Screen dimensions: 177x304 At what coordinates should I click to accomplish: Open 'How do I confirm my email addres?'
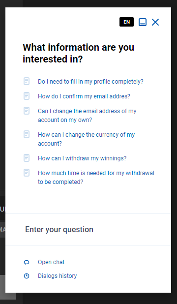84,96
